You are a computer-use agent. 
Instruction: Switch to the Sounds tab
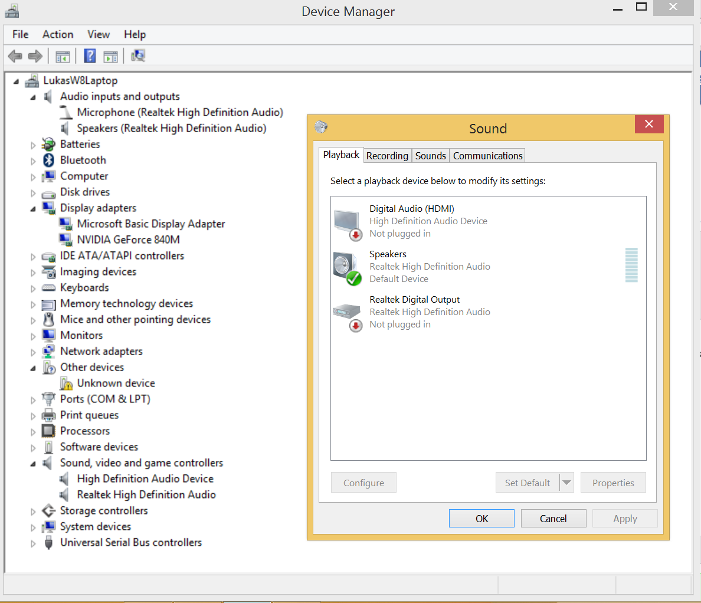(x=431, y=156)
